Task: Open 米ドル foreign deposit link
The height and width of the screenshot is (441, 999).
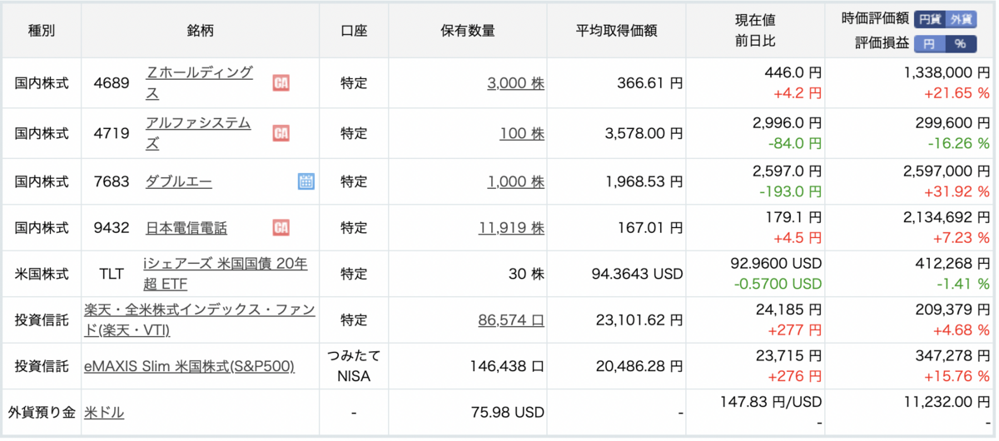Action: click(x=104, y=413)
